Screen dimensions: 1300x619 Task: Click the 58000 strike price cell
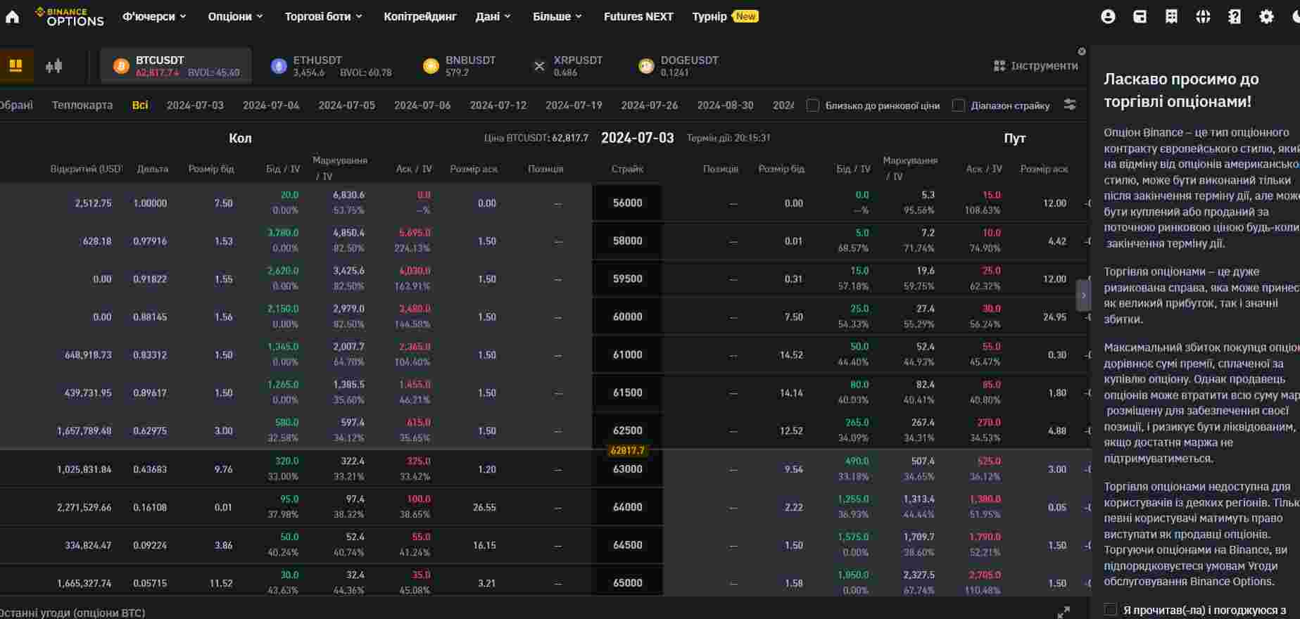[627, 241]
